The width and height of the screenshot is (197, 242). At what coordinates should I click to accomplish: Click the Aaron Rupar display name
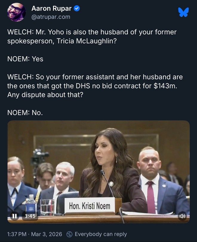click(52, 8)
